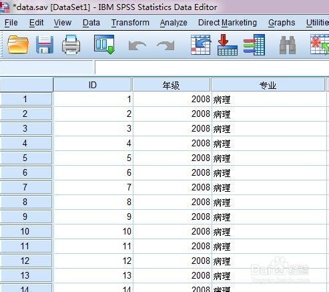Click the Undo arrow icon
Viewport: 329px width, 292px height.
click(x=137, y=45)
